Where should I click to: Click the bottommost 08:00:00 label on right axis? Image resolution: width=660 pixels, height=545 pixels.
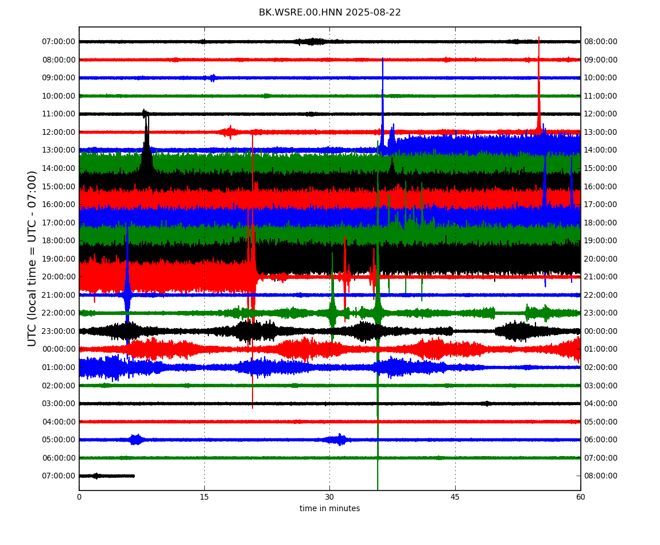[601, 476]
